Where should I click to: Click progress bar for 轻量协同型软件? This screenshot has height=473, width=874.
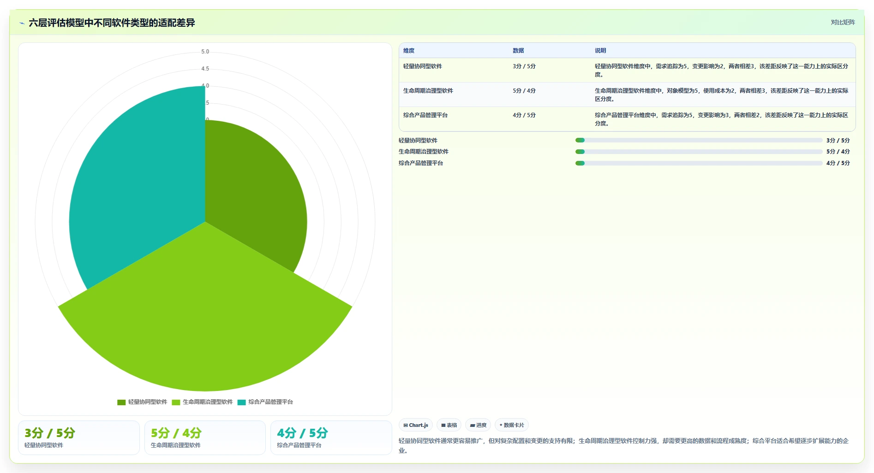(x=699, y=140)
